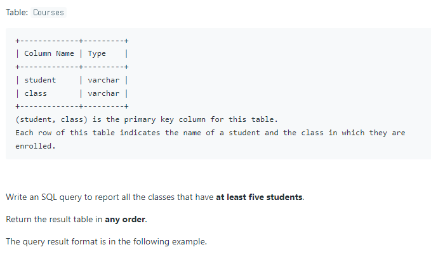This screenshot has height=273, width=431.
Task: Click the 'class' column row
Action: 72,93
